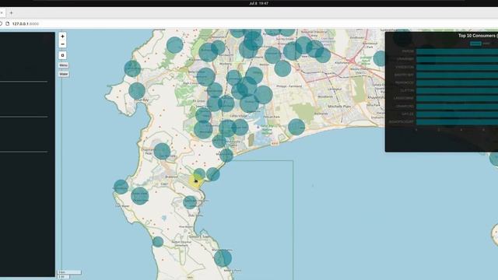Image resolution: width=498 pixels, height=280 pixels.
Task: Zoom in the map with plus button
Action: coord(62,37)
